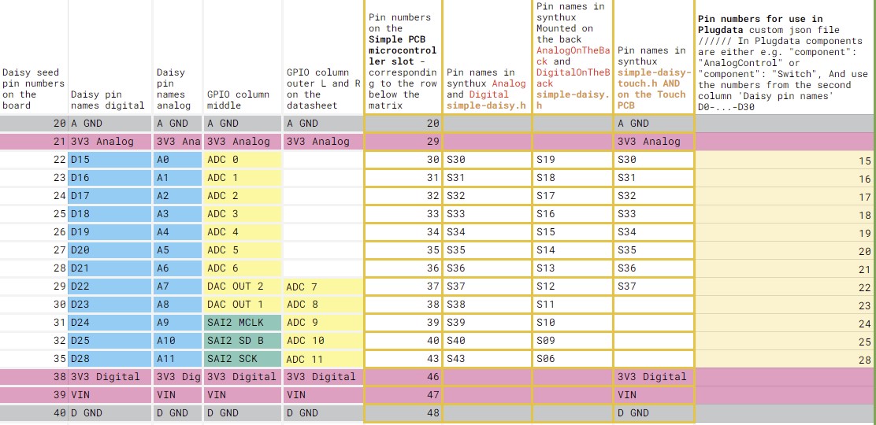Click cell D15 in digital pin names

[110, 160]
